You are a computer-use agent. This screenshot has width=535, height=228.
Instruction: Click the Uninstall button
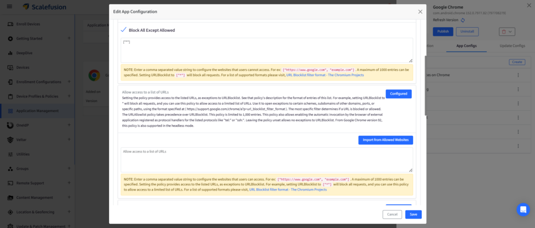467,32
